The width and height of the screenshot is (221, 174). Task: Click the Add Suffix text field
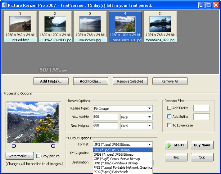click(x=202, y=117)
